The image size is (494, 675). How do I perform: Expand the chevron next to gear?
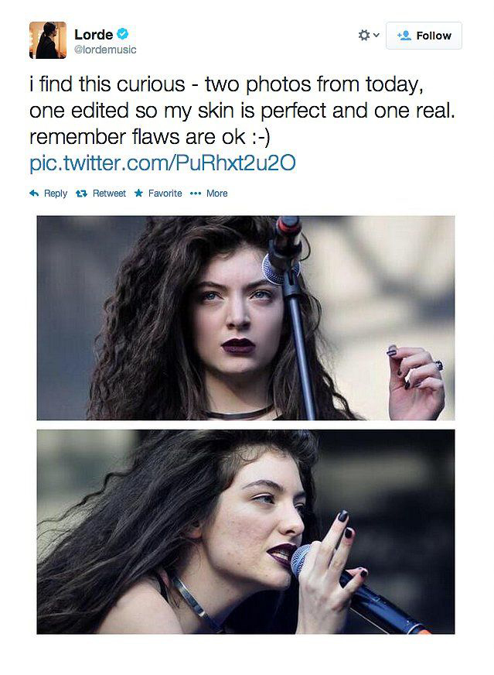376,36
